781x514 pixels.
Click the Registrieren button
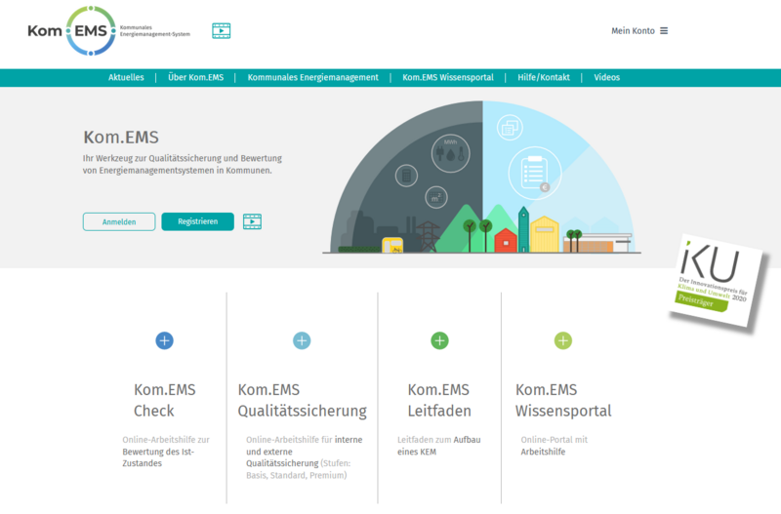198,221
